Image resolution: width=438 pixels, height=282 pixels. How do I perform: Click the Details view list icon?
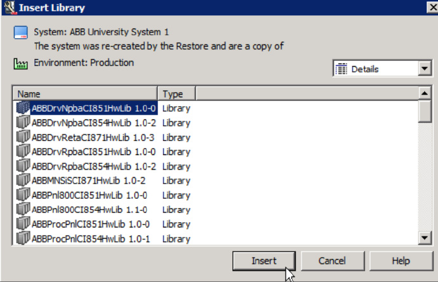point(341,69)
